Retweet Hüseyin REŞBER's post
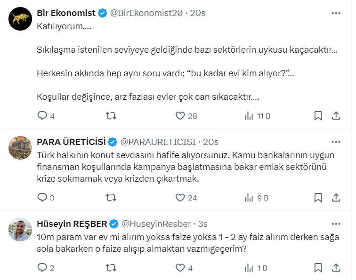Screen dimensions: 356x280 pos(111,268)
